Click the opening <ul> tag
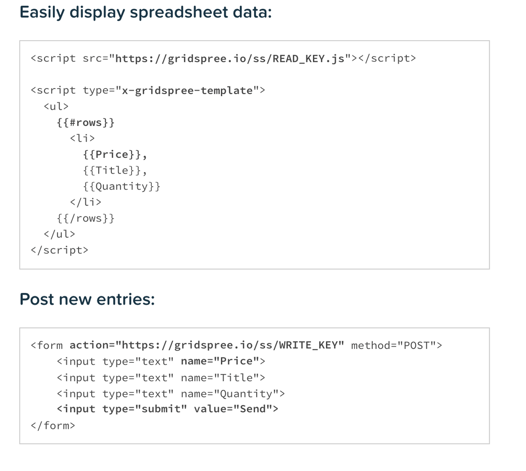 (x=56, y=106)
